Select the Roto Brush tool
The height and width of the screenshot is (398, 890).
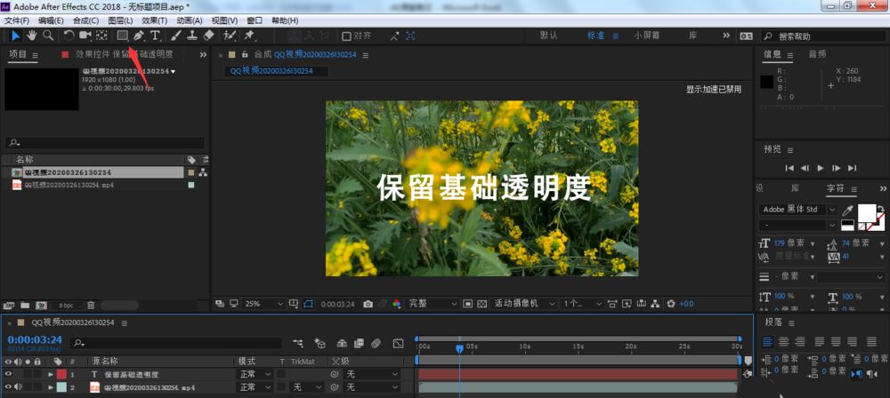coord(230,36)
